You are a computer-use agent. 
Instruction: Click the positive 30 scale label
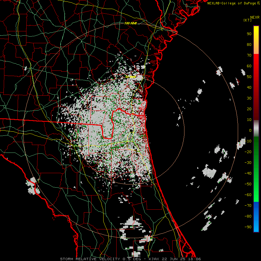[x=249, y=98]
